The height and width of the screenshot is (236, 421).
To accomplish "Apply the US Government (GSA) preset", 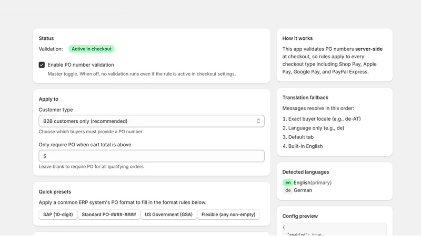I will [168, 214].
